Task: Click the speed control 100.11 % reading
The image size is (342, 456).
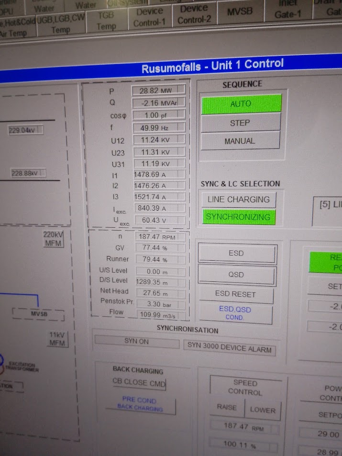Action: coord(243,445)
